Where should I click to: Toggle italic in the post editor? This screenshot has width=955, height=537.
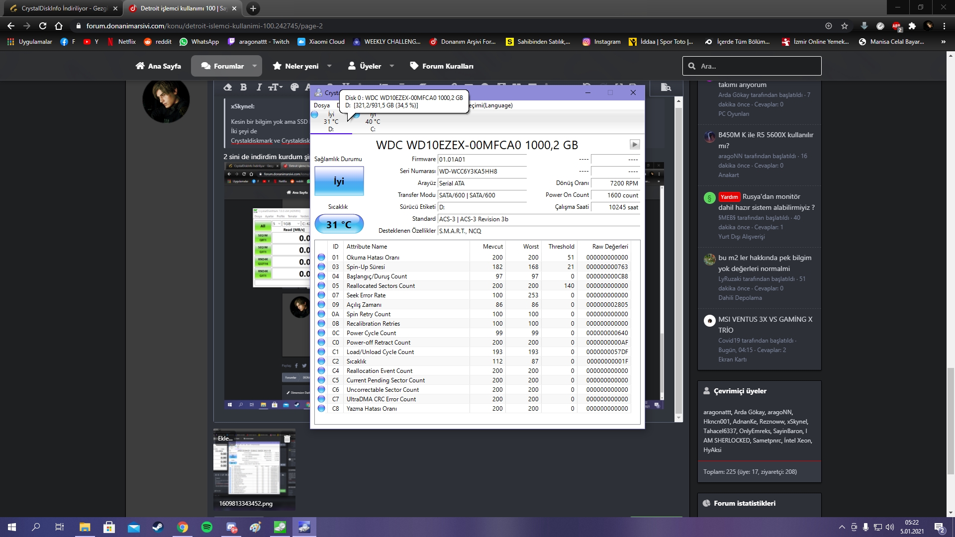click(259, 88)
